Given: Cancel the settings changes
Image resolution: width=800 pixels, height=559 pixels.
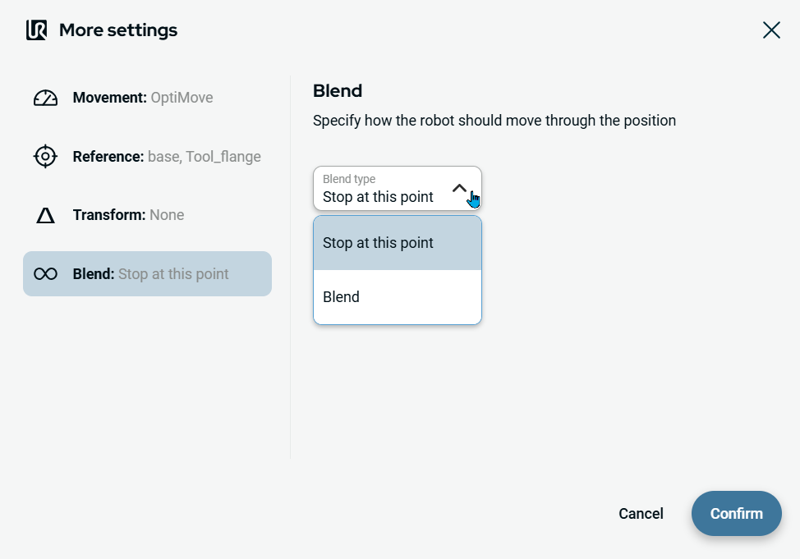Looking at the screenshot, I should (x=641, y=514).
